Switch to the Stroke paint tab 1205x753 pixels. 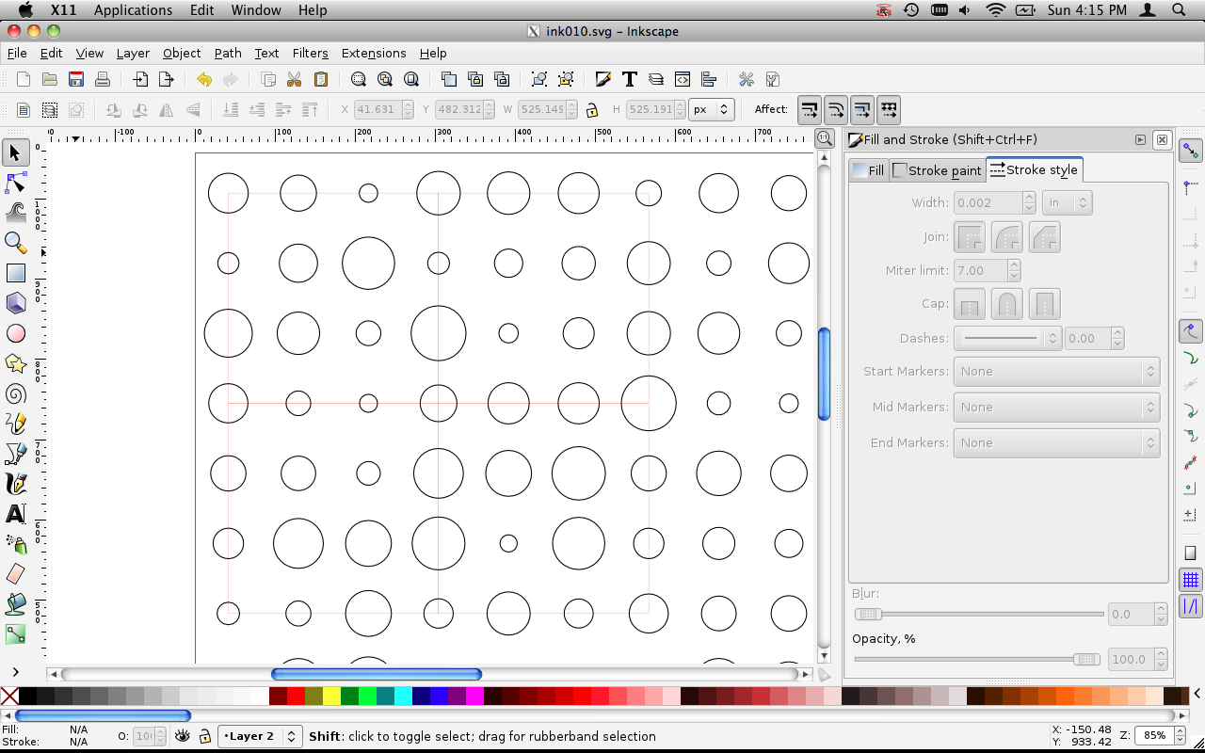coord(937,170)
